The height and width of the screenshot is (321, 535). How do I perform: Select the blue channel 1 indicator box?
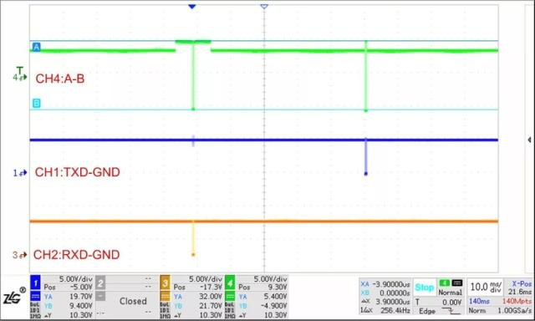click(35, 283)
